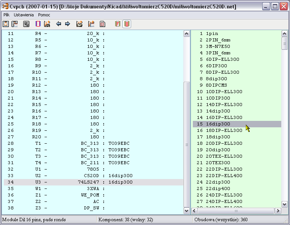Click the footprint list horizontal left arrow

[194, 211]
